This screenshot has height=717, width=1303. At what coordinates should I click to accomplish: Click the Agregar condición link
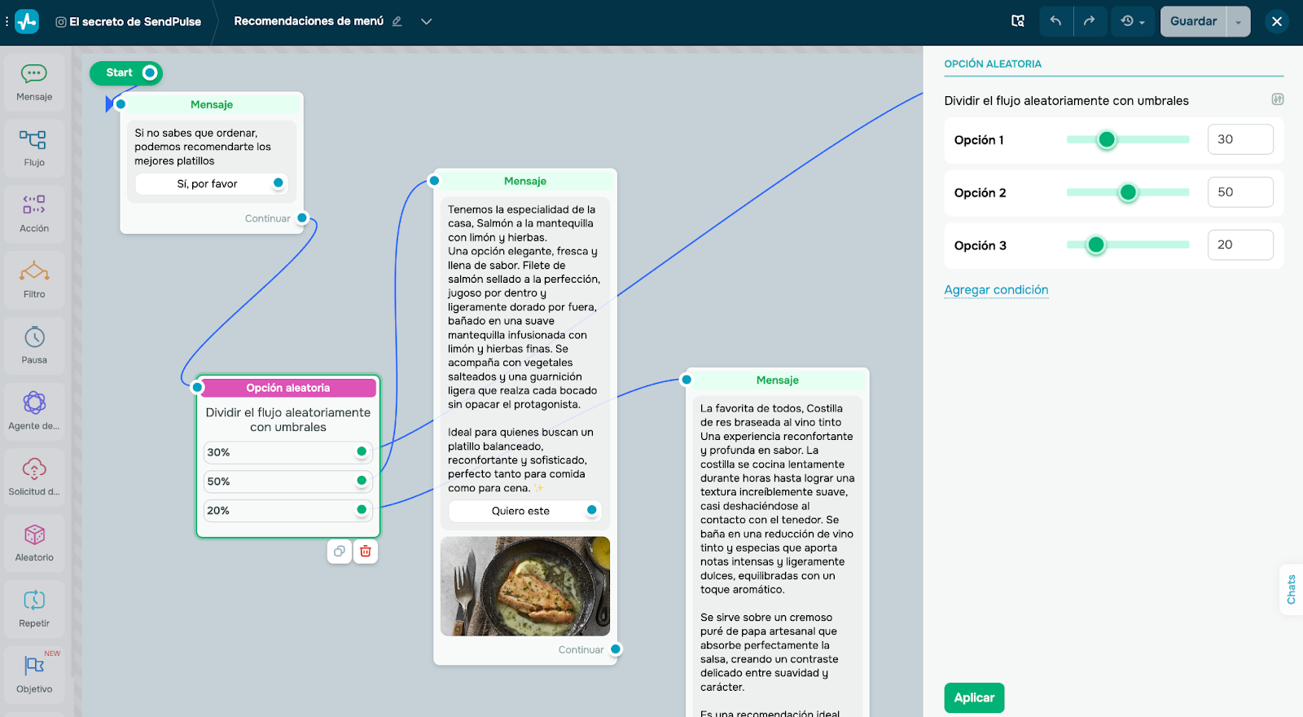(x=996, y=290)
